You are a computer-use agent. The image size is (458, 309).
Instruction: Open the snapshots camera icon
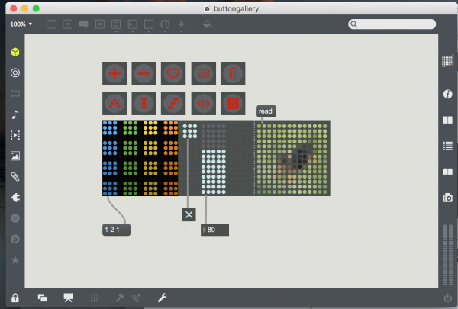[448, 198]
